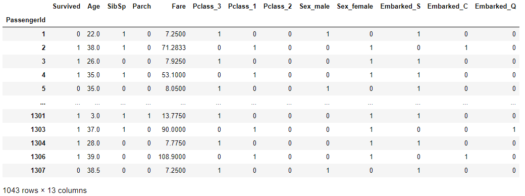Viewport: 525px width, 196px height.
Task: Click the Embarked_Q value in row 1303
Action: (514, 130)
